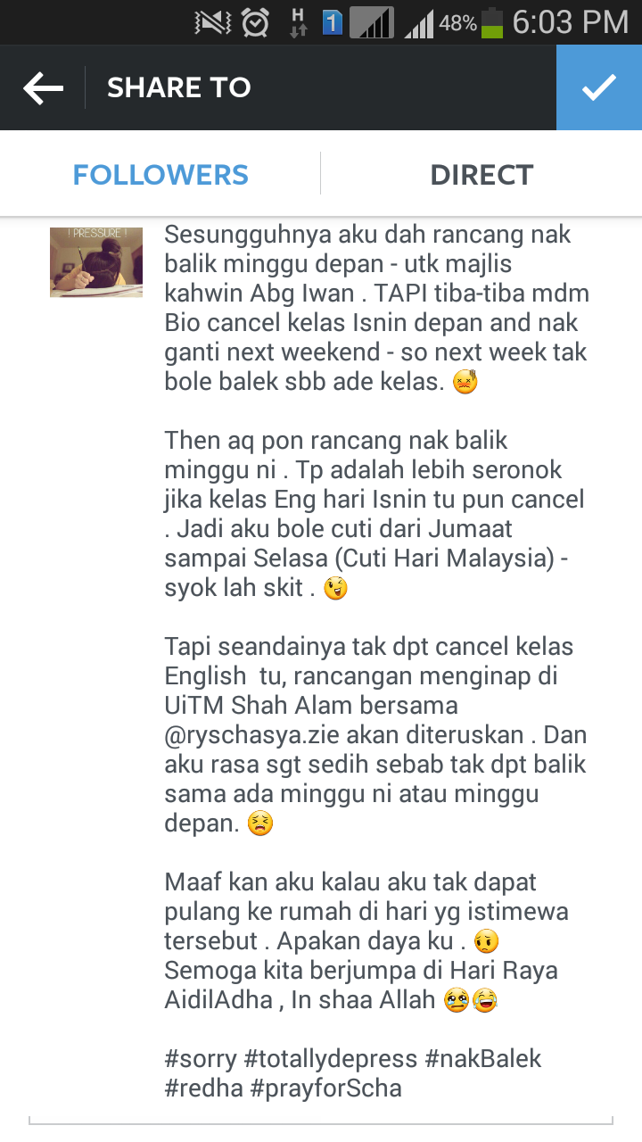
Task: Switch to the Followers tab
Action: click(160, 174)
